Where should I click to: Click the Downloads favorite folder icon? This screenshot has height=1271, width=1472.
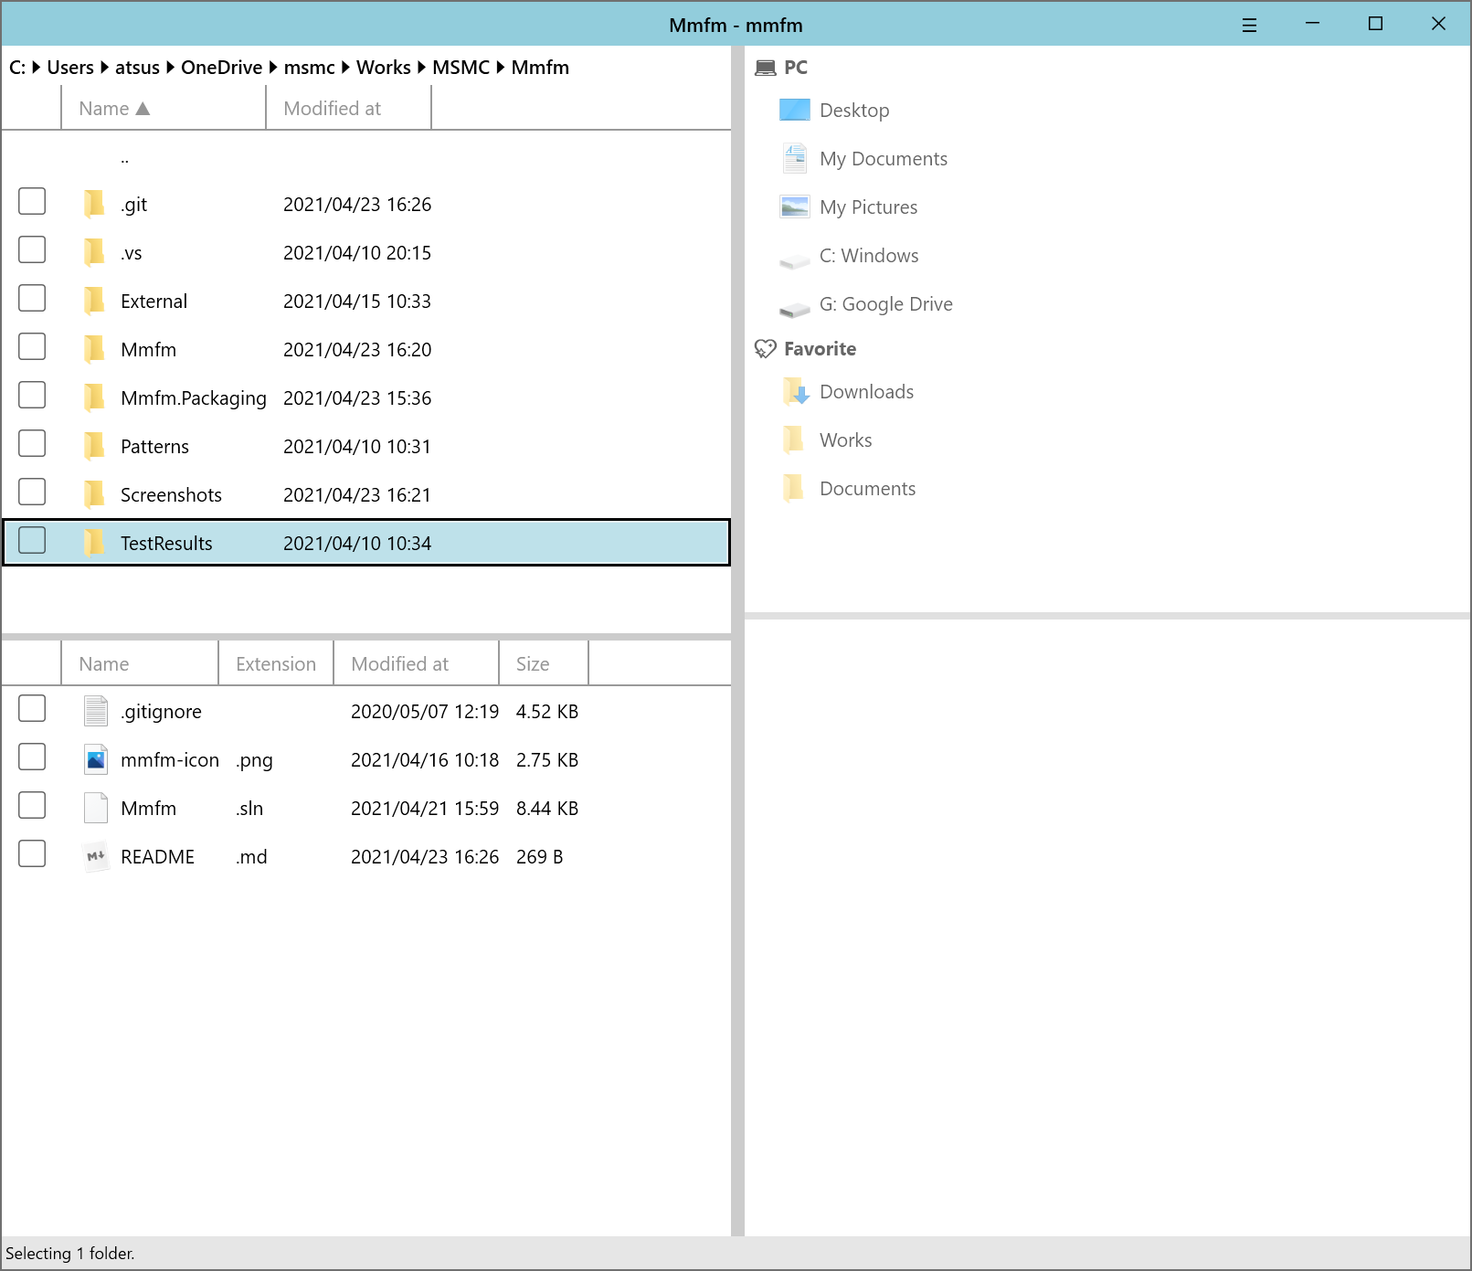tap(795, 392)
